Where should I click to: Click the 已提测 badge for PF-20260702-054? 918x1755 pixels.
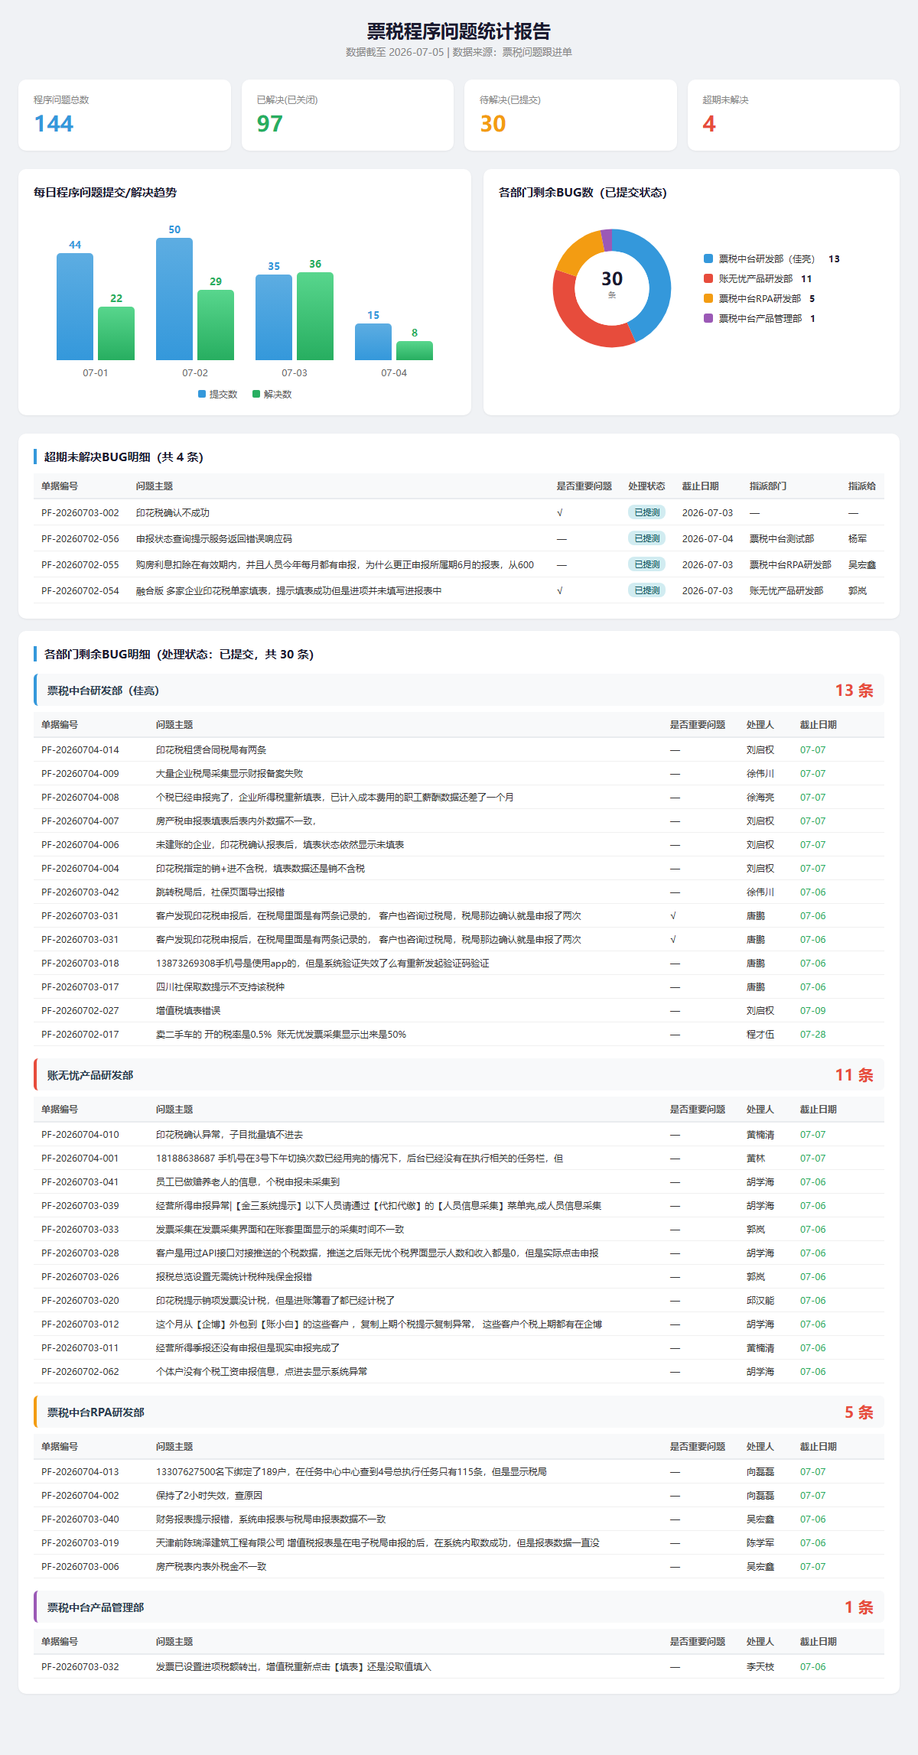647,590
